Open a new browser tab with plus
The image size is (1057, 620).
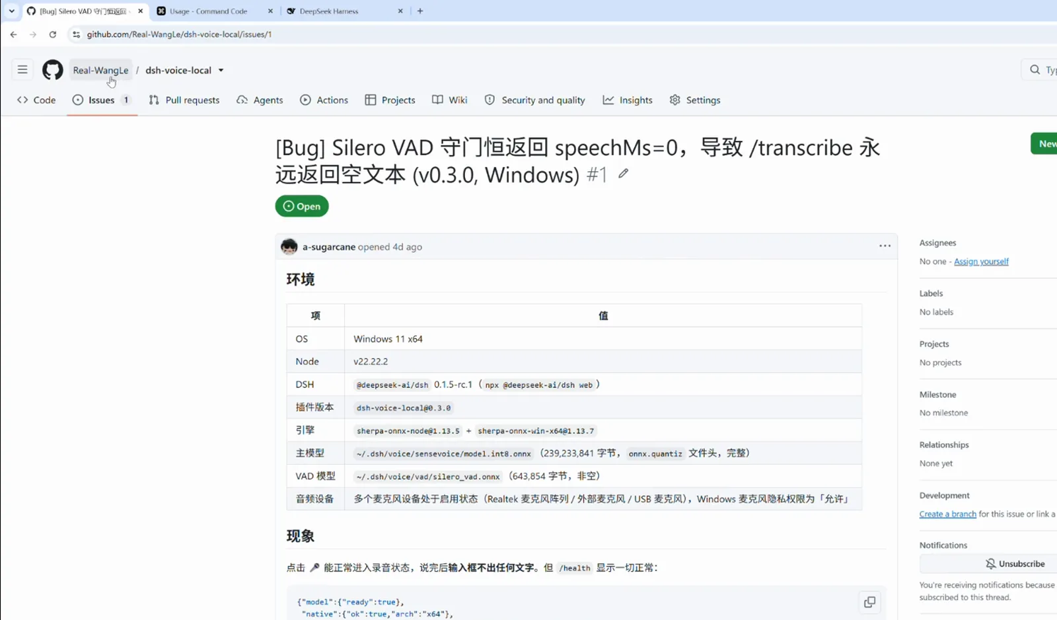tap(420, 11)
